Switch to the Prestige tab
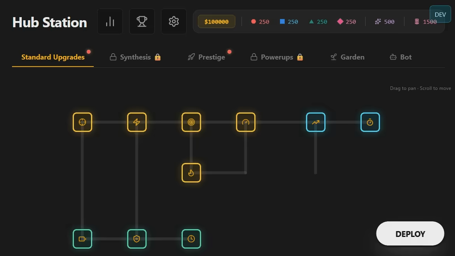Screen dimensions: 455x256 click(206, 57)
